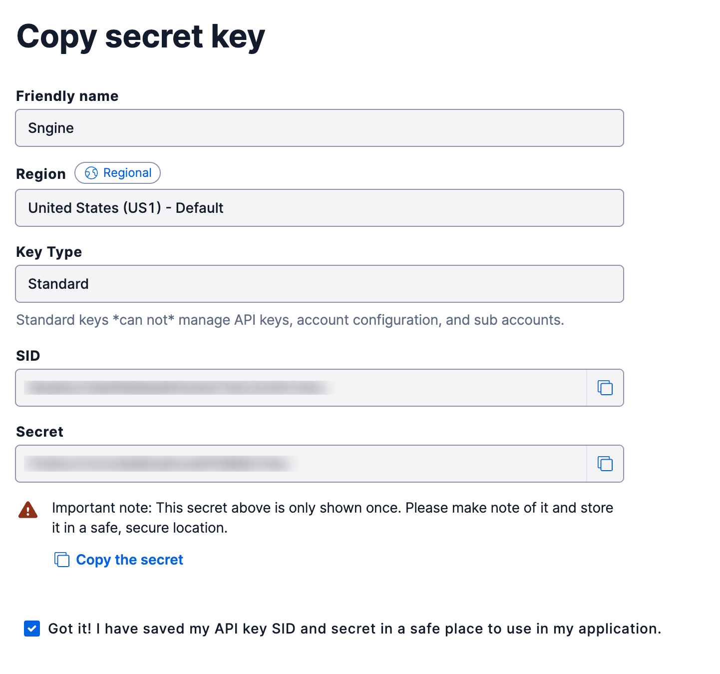
Task: Click the "Copy the secret" link
Action: click(129, 560)
